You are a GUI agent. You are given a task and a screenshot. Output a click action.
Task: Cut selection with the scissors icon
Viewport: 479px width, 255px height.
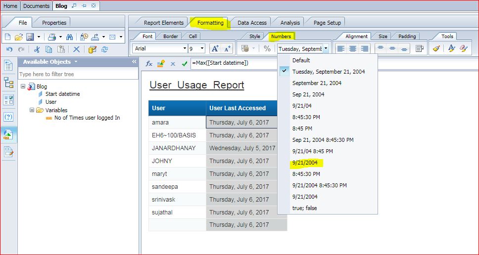(37, 49)
